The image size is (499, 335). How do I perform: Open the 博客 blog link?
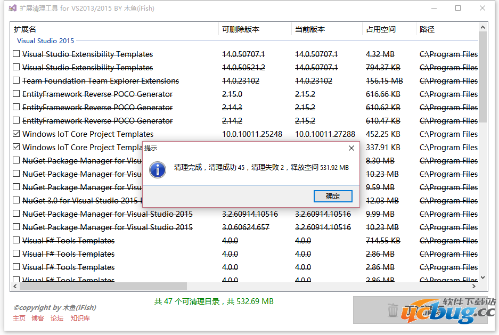(x=38, y=318)
